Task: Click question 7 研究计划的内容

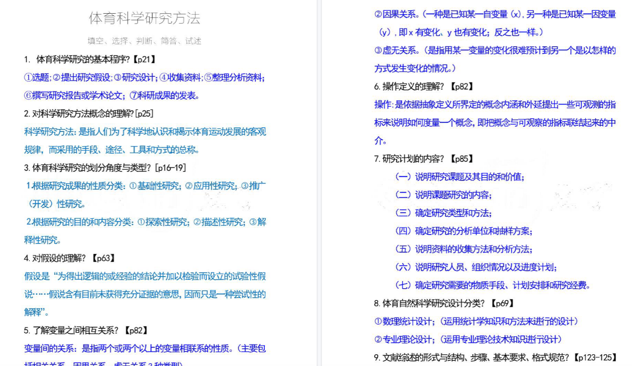Action: point(424,159)
